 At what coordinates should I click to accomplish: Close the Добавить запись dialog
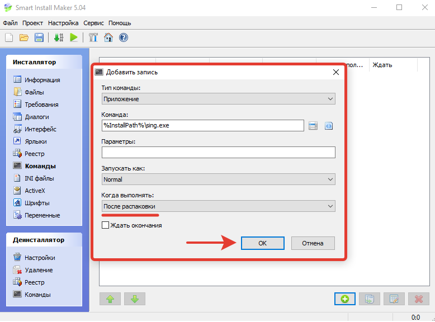click(336, 72)
